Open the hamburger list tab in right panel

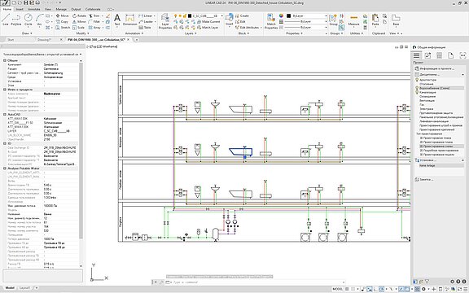[416, 55]
